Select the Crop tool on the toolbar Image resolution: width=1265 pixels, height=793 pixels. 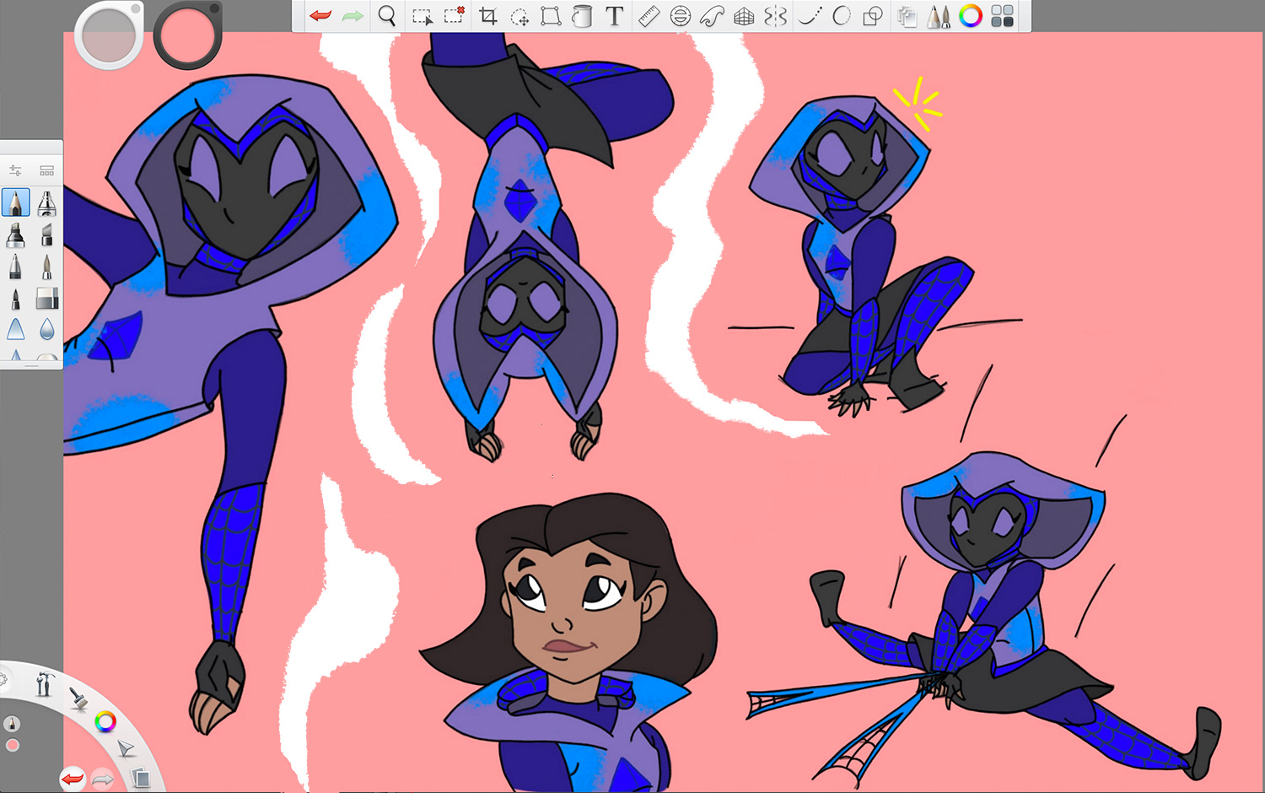pyautogui.click(x=487, y=15)
